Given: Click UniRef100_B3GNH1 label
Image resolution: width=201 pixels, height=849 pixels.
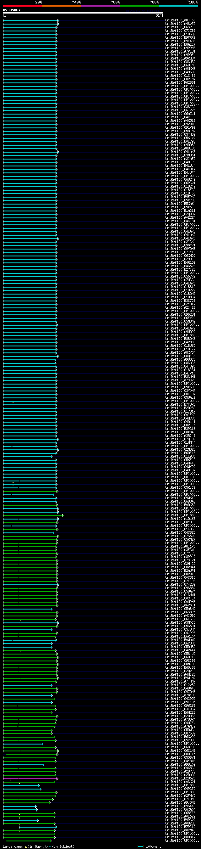Looking at the screenshot, I should tap(180, 377).
